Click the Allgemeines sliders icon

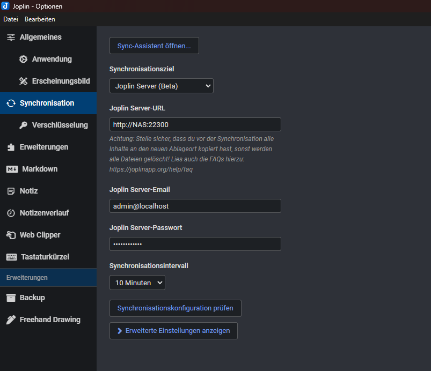tap(11, 37)
